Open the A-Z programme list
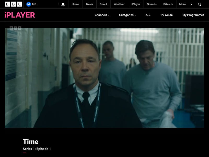 pos(148,15)
